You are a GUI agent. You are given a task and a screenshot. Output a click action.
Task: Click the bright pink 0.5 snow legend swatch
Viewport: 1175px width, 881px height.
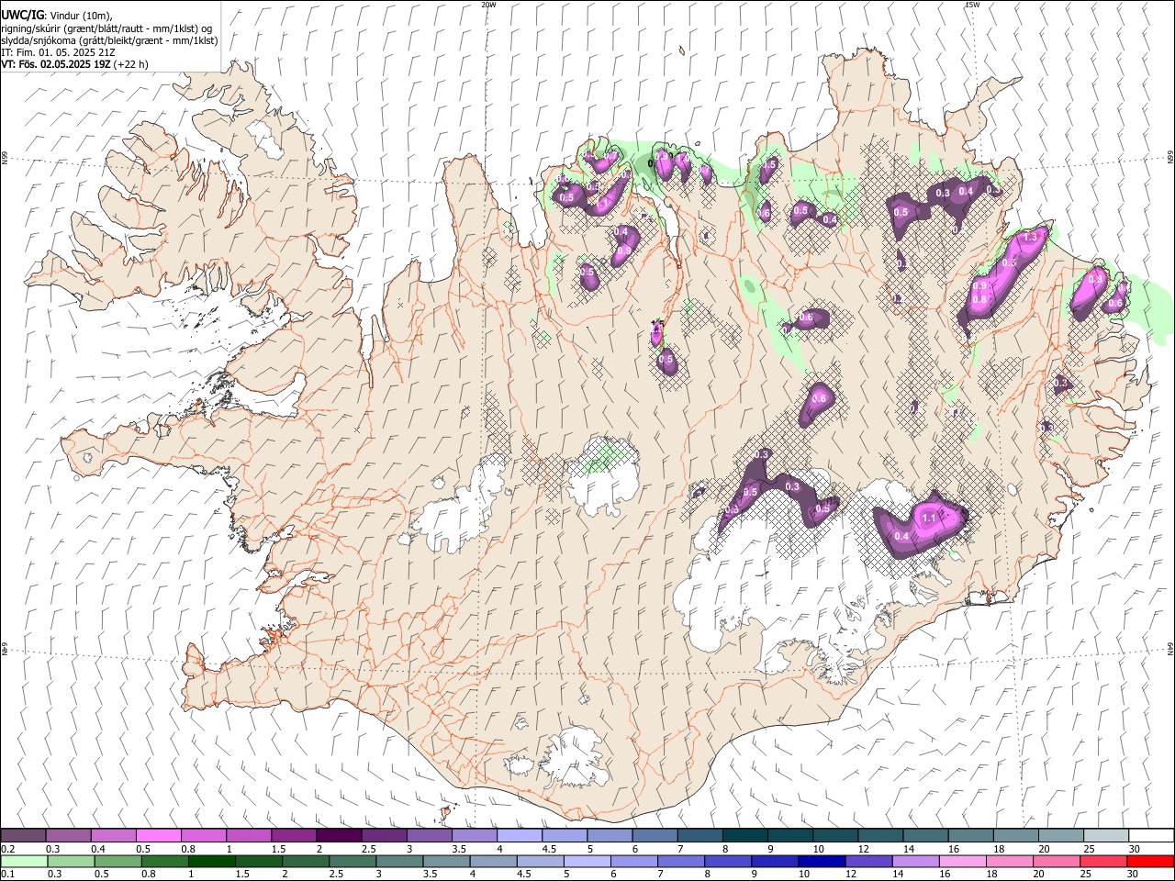pos(158,836)
